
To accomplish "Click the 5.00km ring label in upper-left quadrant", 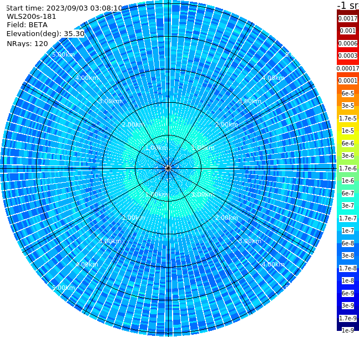I will 63,54.
